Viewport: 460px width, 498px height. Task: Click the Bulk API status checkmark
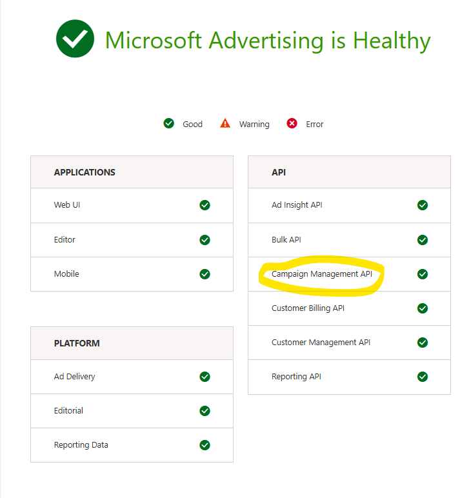point(423,240)
